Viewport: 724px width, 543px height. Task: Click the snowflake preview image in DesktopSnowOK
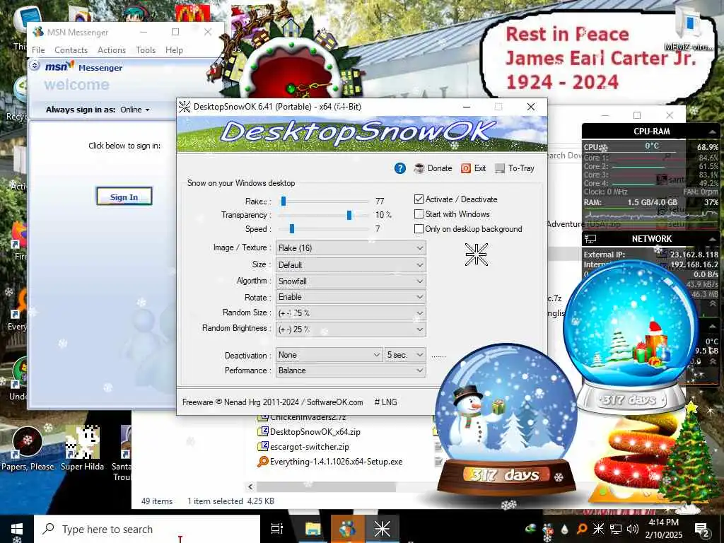tap(476, 254)
